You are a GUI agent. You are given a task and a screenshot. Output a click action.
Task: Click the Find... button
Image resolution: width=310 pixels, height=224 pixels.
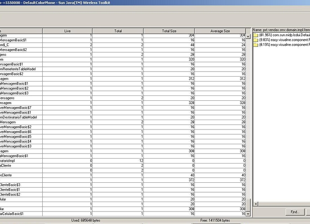pos(295,212)
